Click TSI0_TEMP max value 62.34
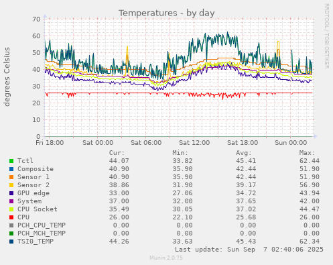The image size is (333, 265). pos(310,242)
